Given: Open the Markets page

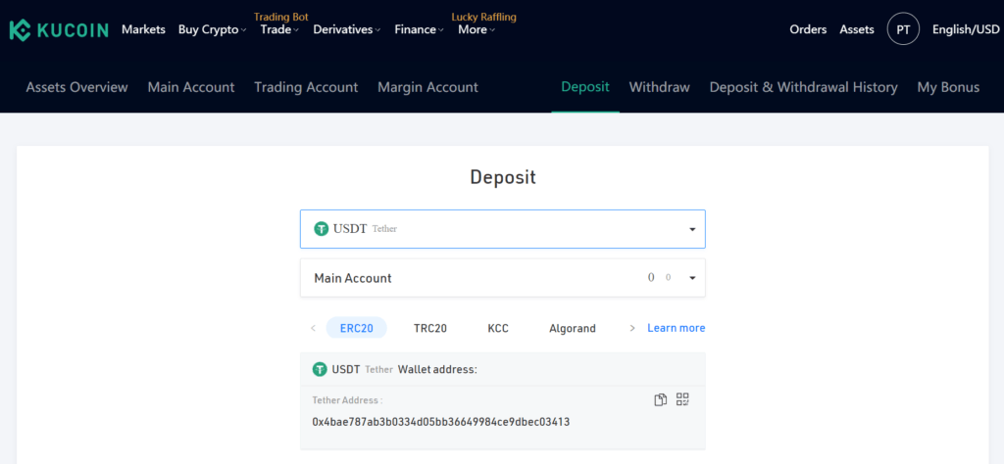Looking at the screenshot, I should [143, 29].
